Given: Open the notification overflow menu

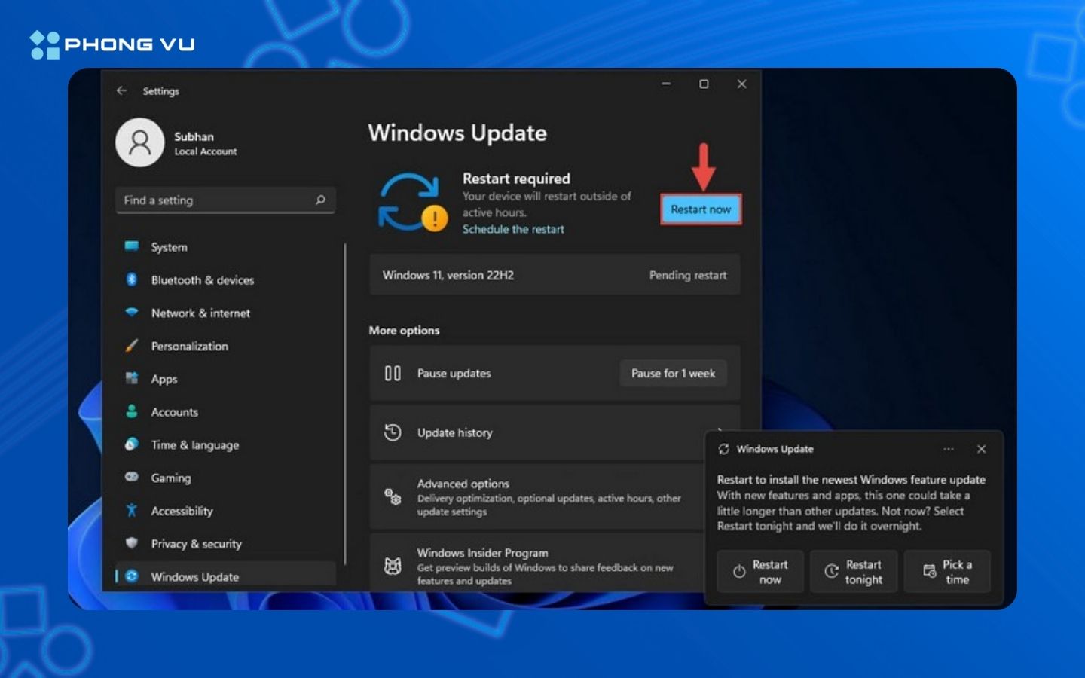Looking at the screenshot, I should click(949, 449).
